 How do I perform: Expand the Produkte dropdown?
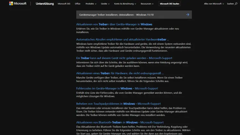point(91,4)
